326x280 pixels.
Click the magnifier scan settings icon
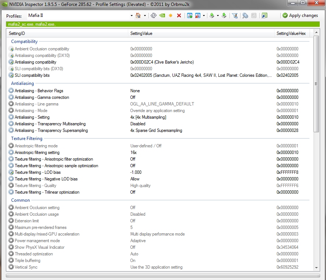[x=245, y=15]
